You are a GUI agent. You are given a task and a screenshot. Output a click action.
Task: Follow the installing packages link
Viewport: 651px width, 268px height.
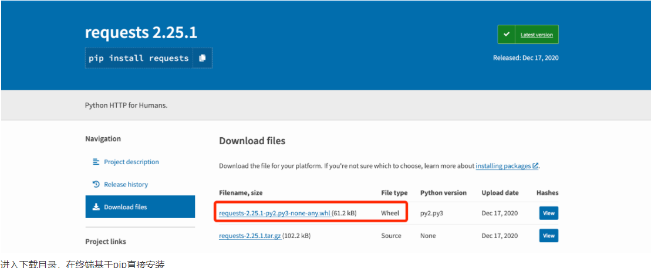(503, 166)
